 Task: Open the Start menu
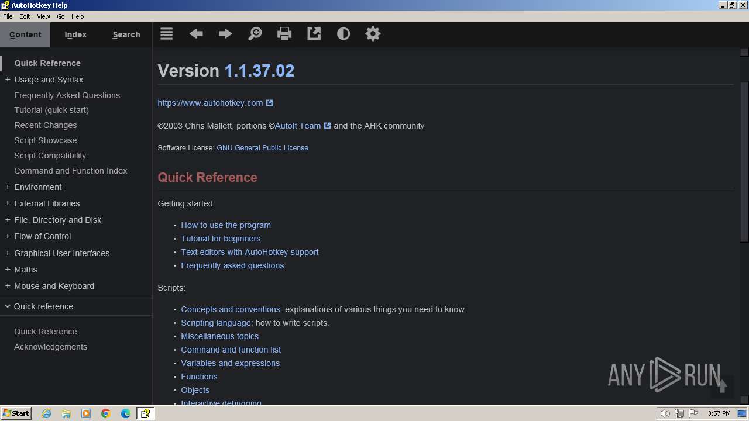coord(16,413)
